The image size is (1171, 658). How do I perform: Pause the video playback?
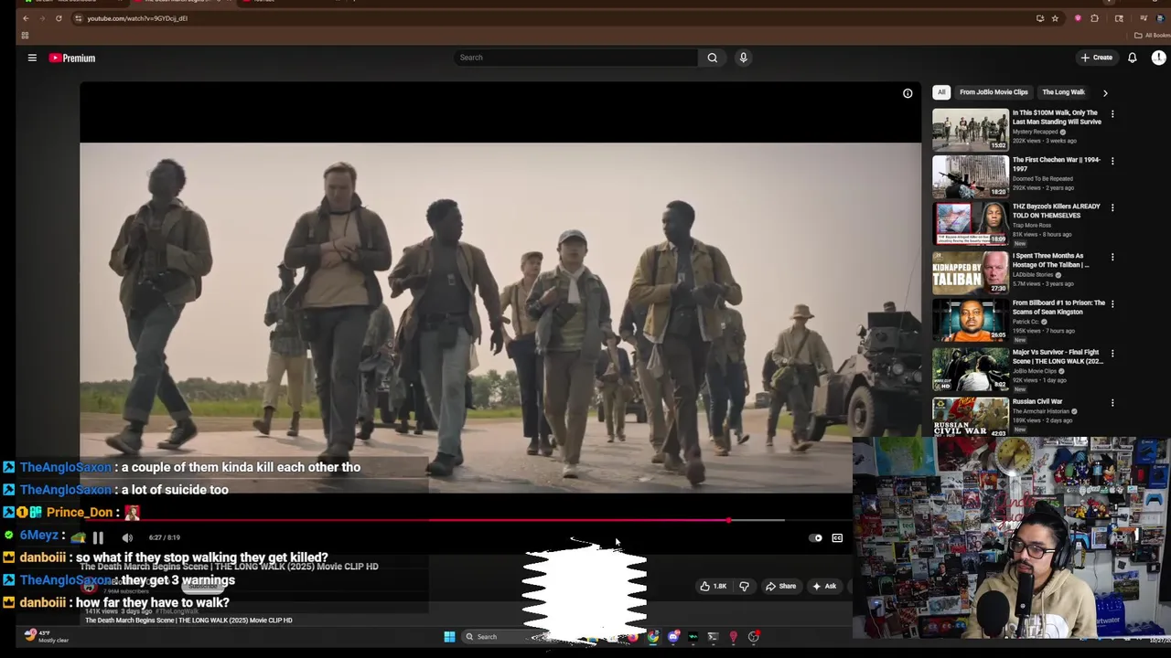98,538
